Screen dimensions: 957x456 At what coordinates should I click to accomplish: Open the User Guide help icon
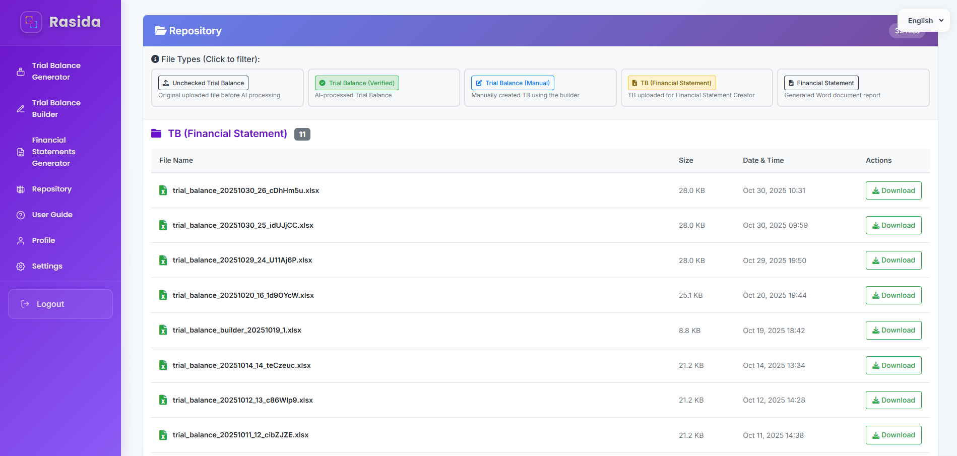click(21, 215)
